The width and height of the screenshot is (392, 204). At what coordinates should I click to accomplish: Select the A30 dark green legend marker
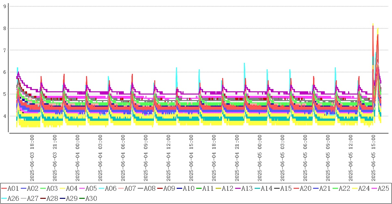point(82,198)
